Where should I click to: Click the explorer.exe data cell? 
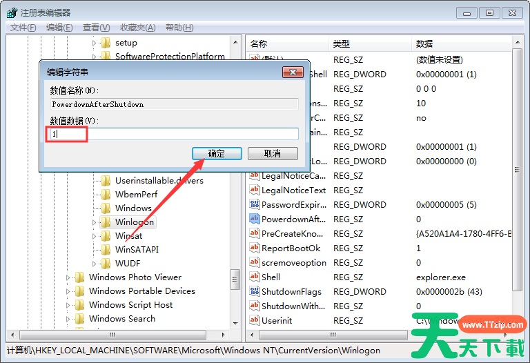pyautogui.click(x=441, y=277)
